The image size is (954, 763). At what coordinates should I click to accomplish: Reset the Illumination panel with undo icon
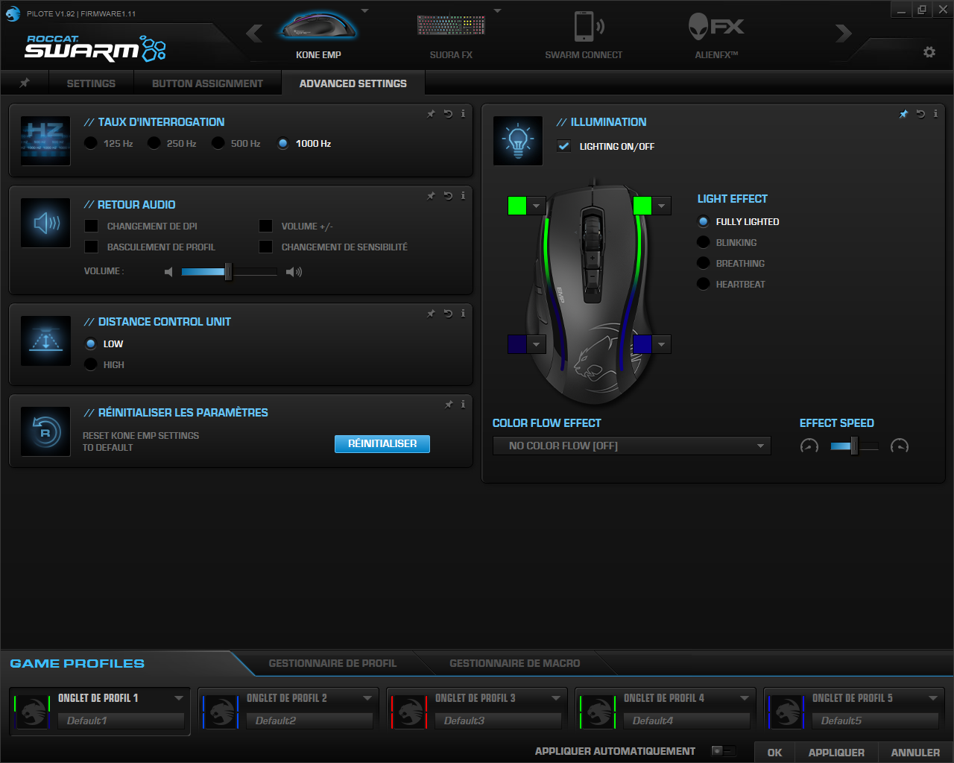[x=920, y=114]
